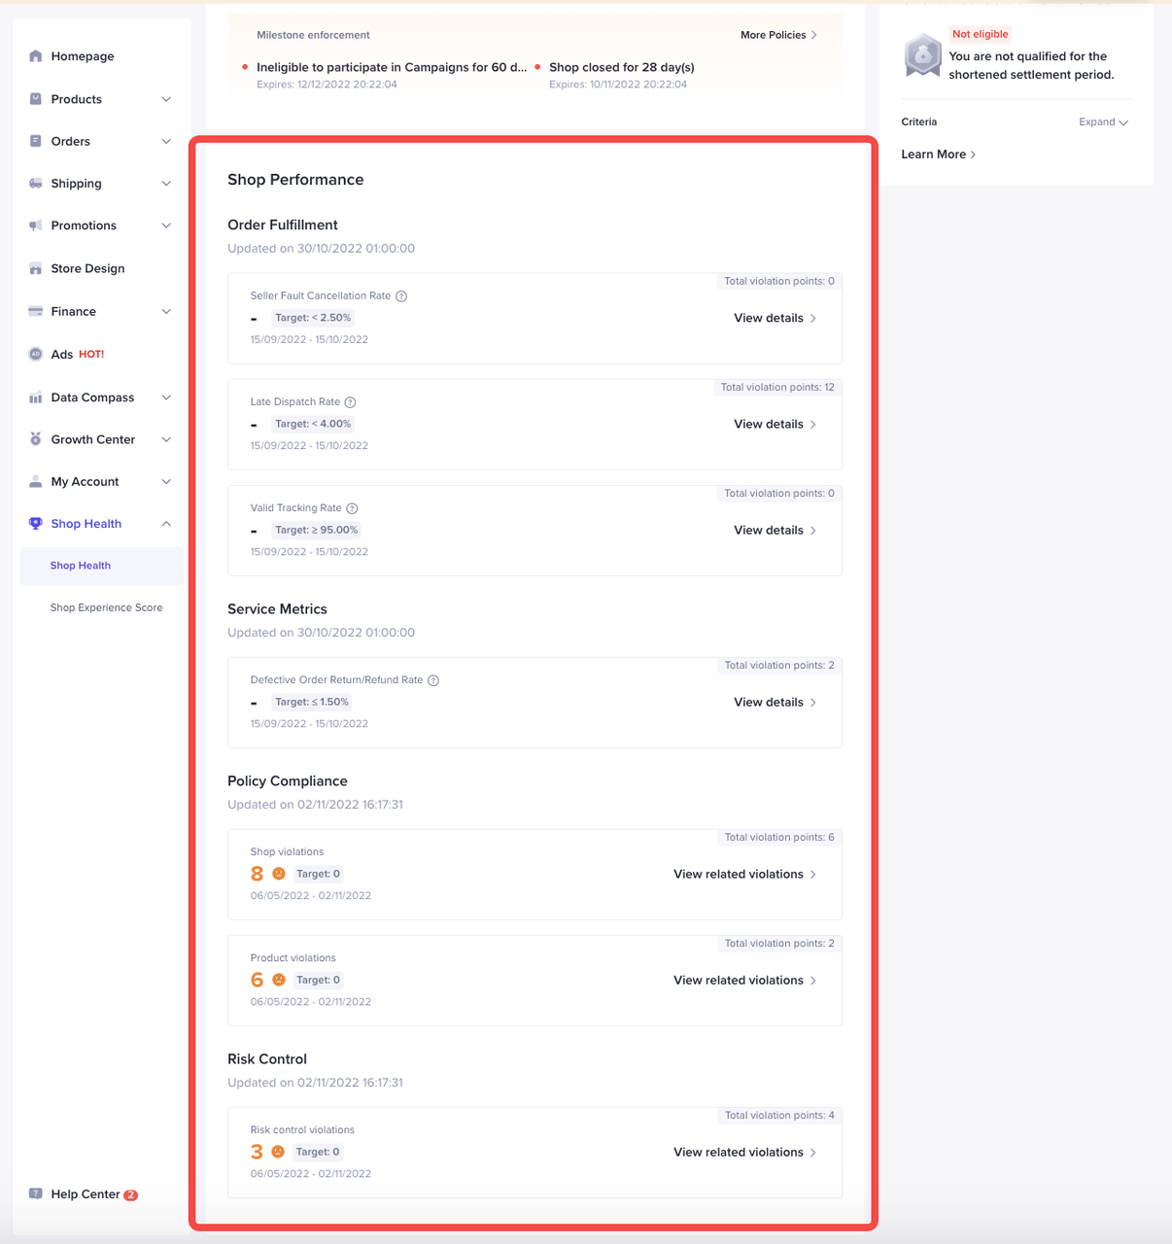Image resolution: width=1172 pixels, height=1244 pixels.
Task: Click the Ads icon in sidebar
Action: (36, 354)
